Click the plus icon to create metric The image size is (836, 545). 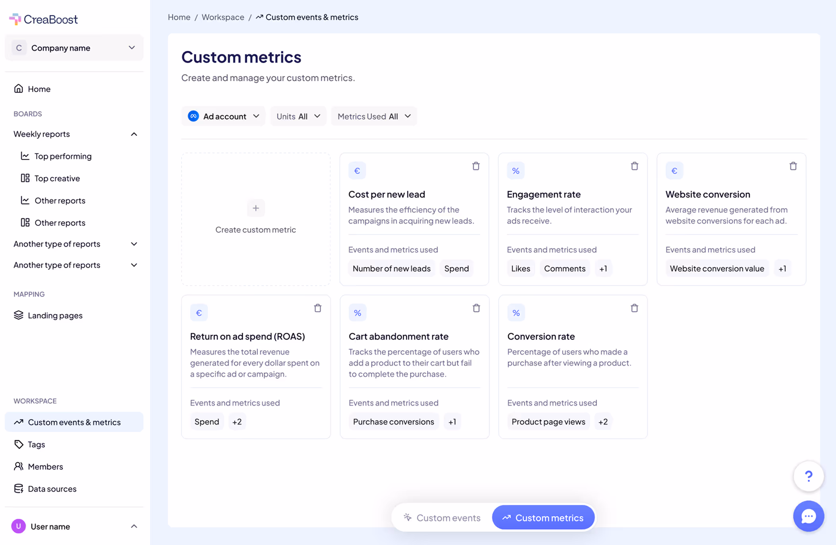(x=255, y=208)
